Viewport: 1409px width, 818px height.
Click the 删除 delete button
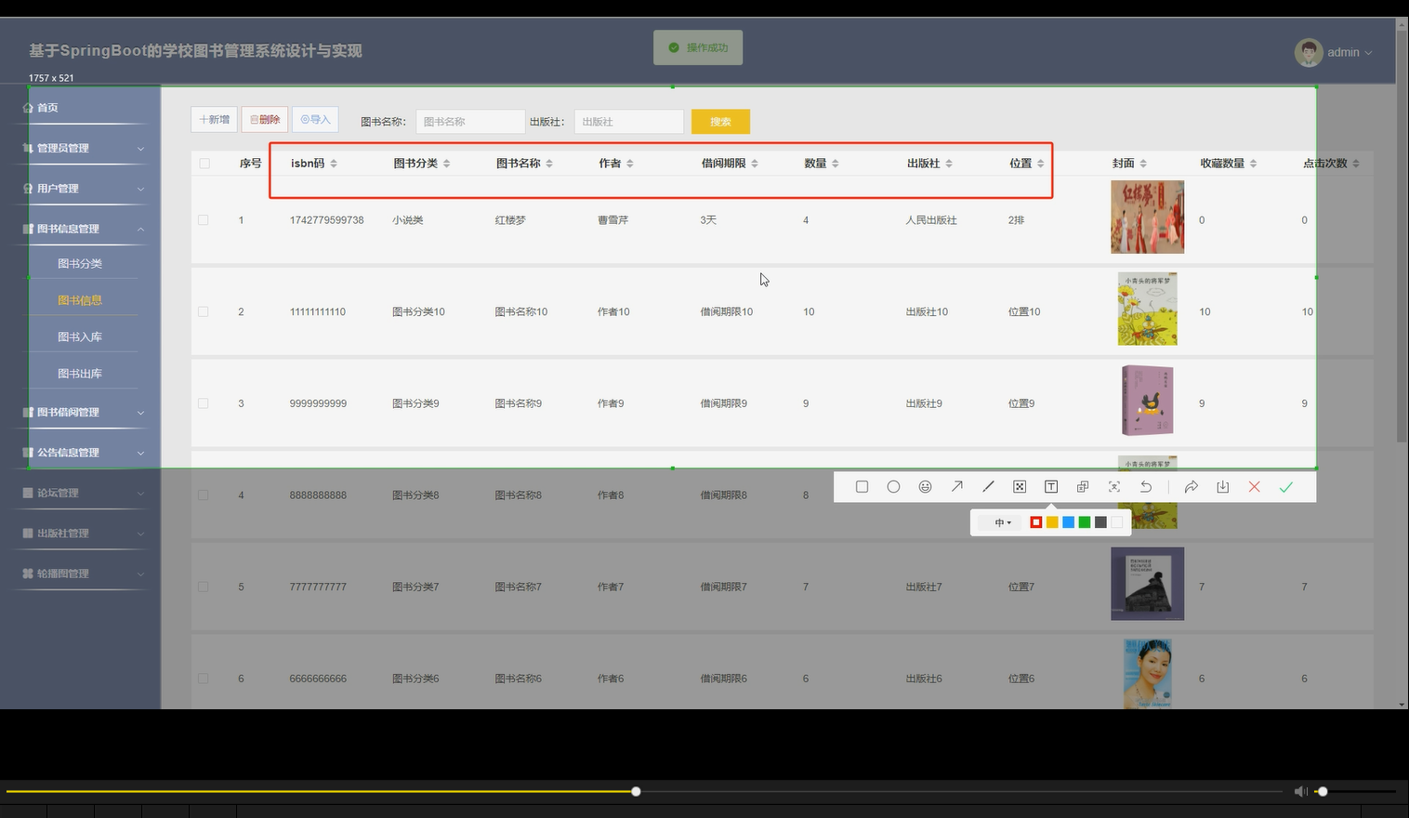point(265,120)
